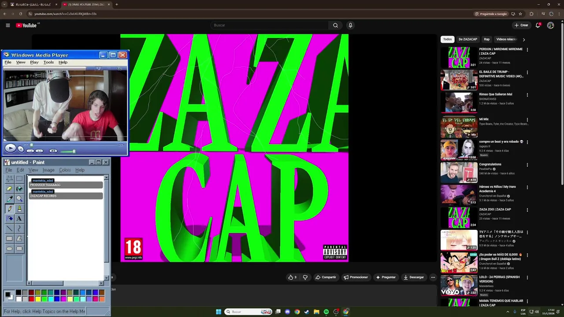Click the Crear create button
The width and height of the screenshot is (564, 317).
coord(521,25)
